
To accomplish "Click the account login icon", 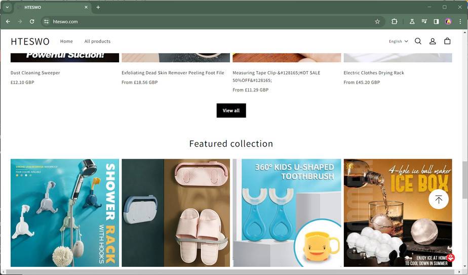I will click(433, 41).
